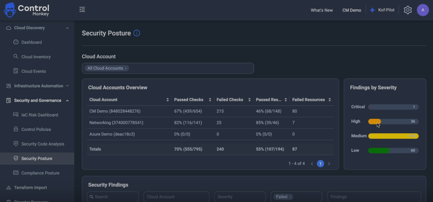This screenshot has height=202, width=433.
Task: Select the Azure Demo (deac18c3) row
Action: [x=210, y=134]
